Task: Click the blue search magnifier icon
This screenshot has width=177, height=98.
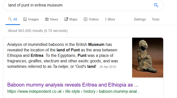Action: tap(156, 5)
